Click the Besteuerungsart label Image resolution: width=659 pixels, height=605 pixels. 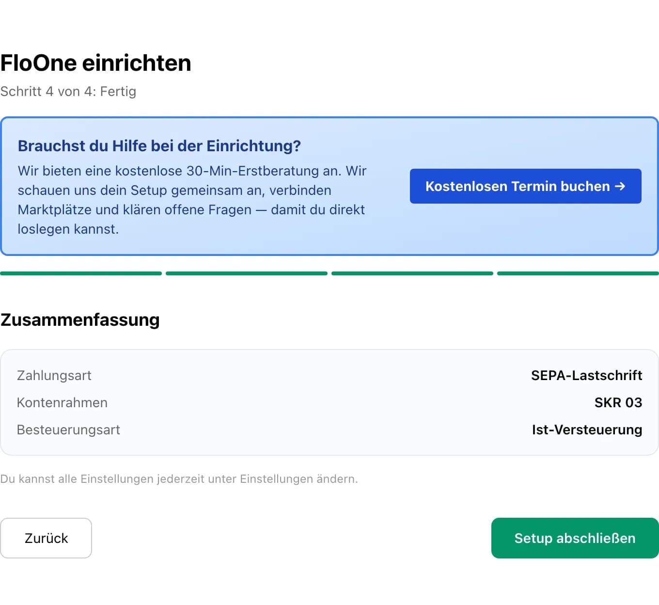pyautogui.click(x=68, y=430)
